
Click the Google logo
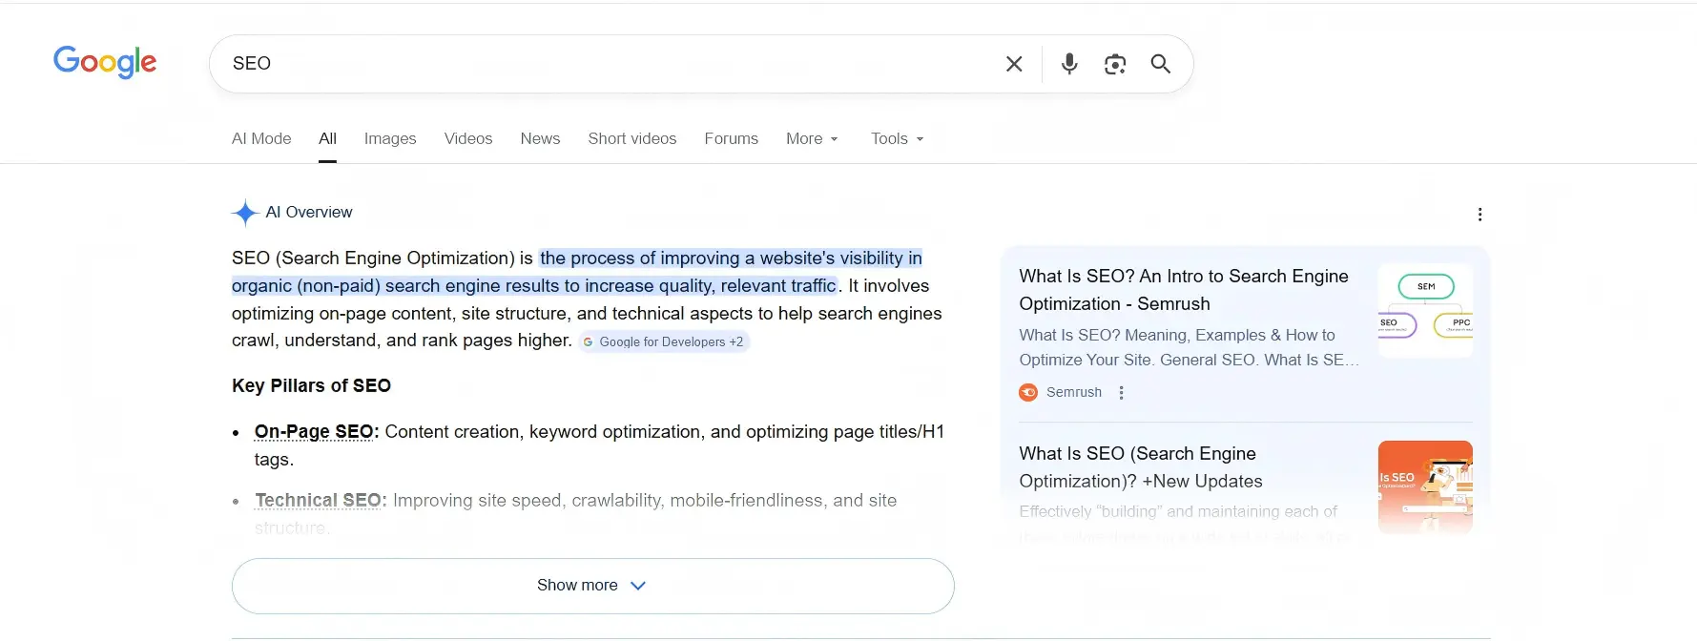(105, 62)
